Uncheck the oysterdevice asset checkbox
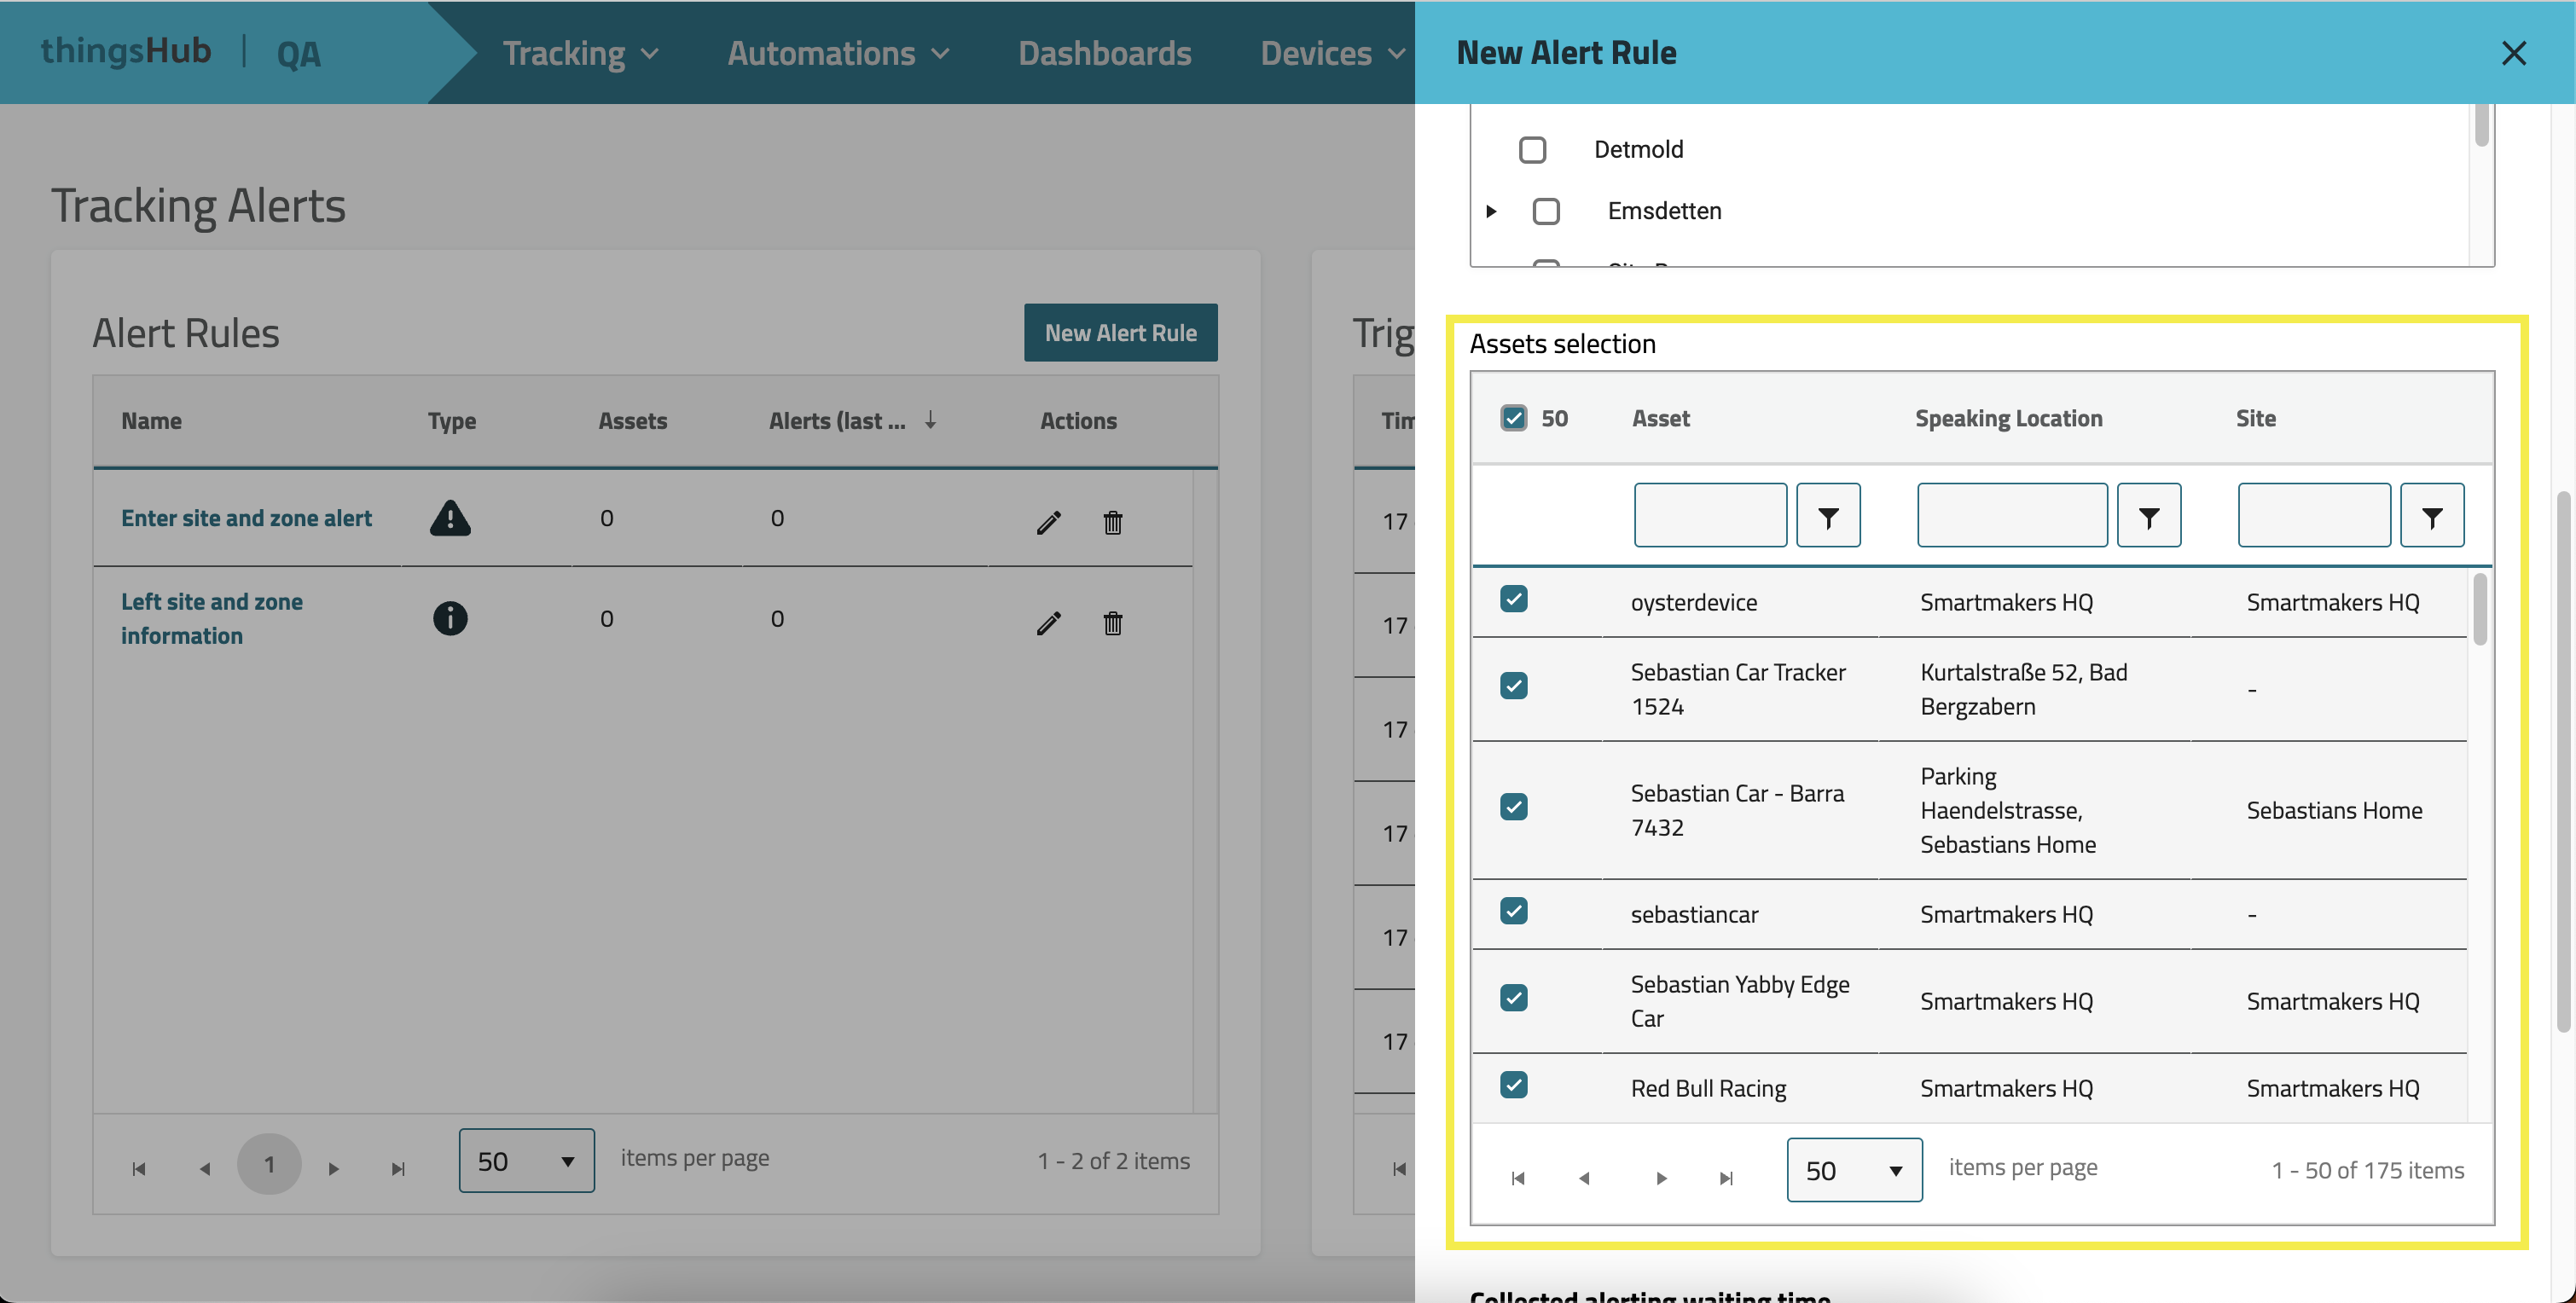 tap(1513, 599)
